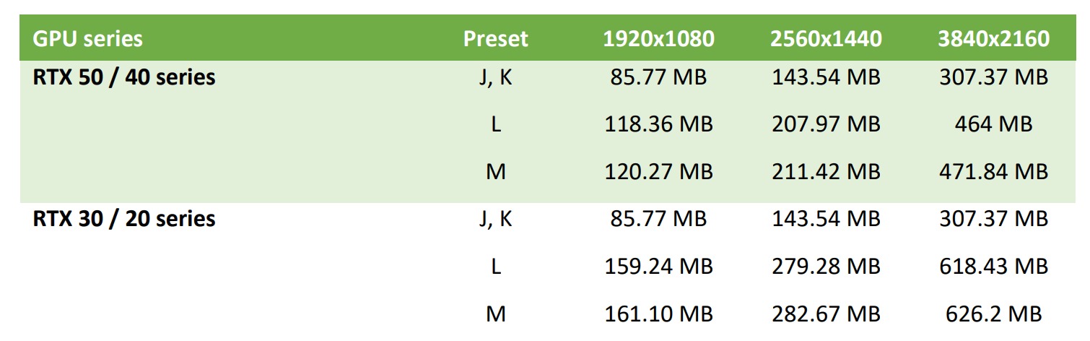Viewport: 1090px width, 341px height.
Task: Click the 120.27 MB value
Action: (x=658, y=172)
